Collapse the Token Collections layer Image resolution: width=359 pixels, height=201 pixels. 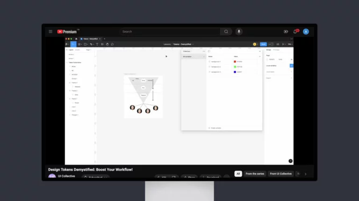coord(67,62)
